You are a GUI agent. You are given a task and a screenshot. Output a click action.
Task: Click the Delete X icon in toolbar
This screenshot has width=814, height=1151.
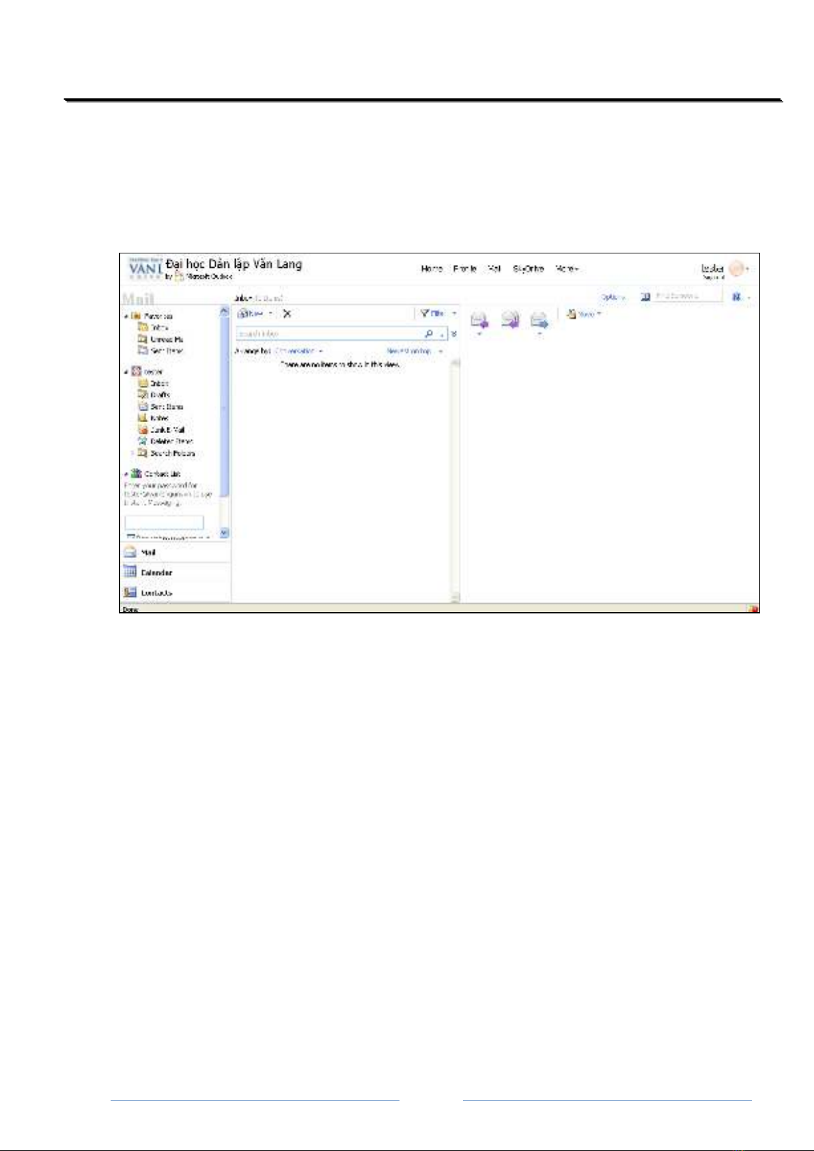[287, 314]
